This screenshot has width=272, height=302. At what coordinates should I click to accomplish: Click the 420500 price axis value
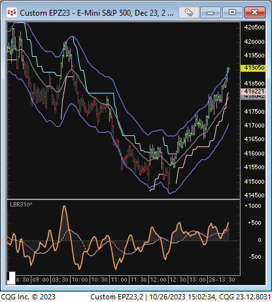click(254, 27)
